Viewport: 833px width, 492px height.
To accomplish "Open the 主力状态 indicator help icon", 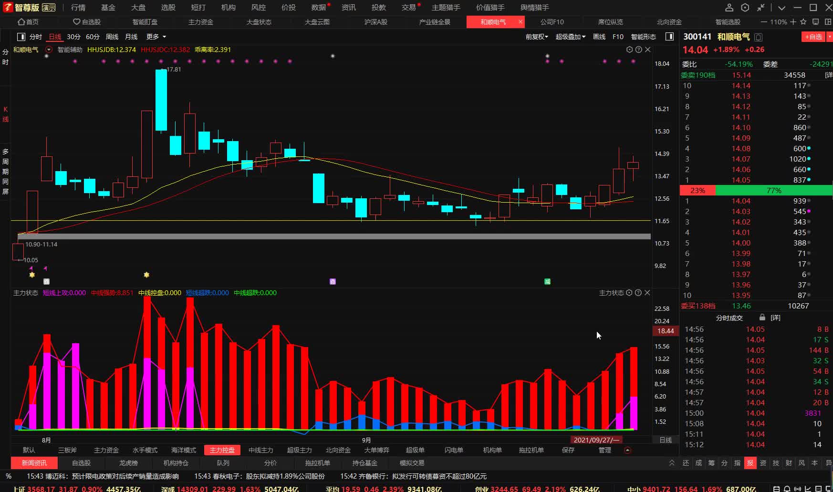I will (x=638, y=293).
